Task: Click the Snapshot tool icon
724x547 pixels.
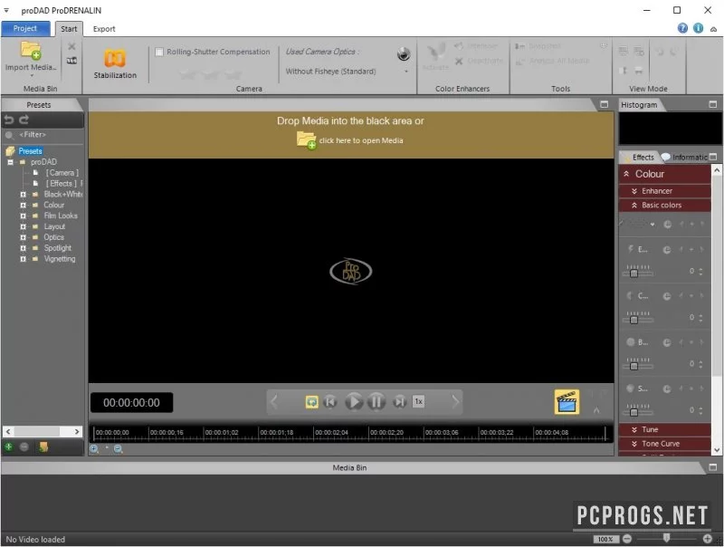Action: point(519,46)
